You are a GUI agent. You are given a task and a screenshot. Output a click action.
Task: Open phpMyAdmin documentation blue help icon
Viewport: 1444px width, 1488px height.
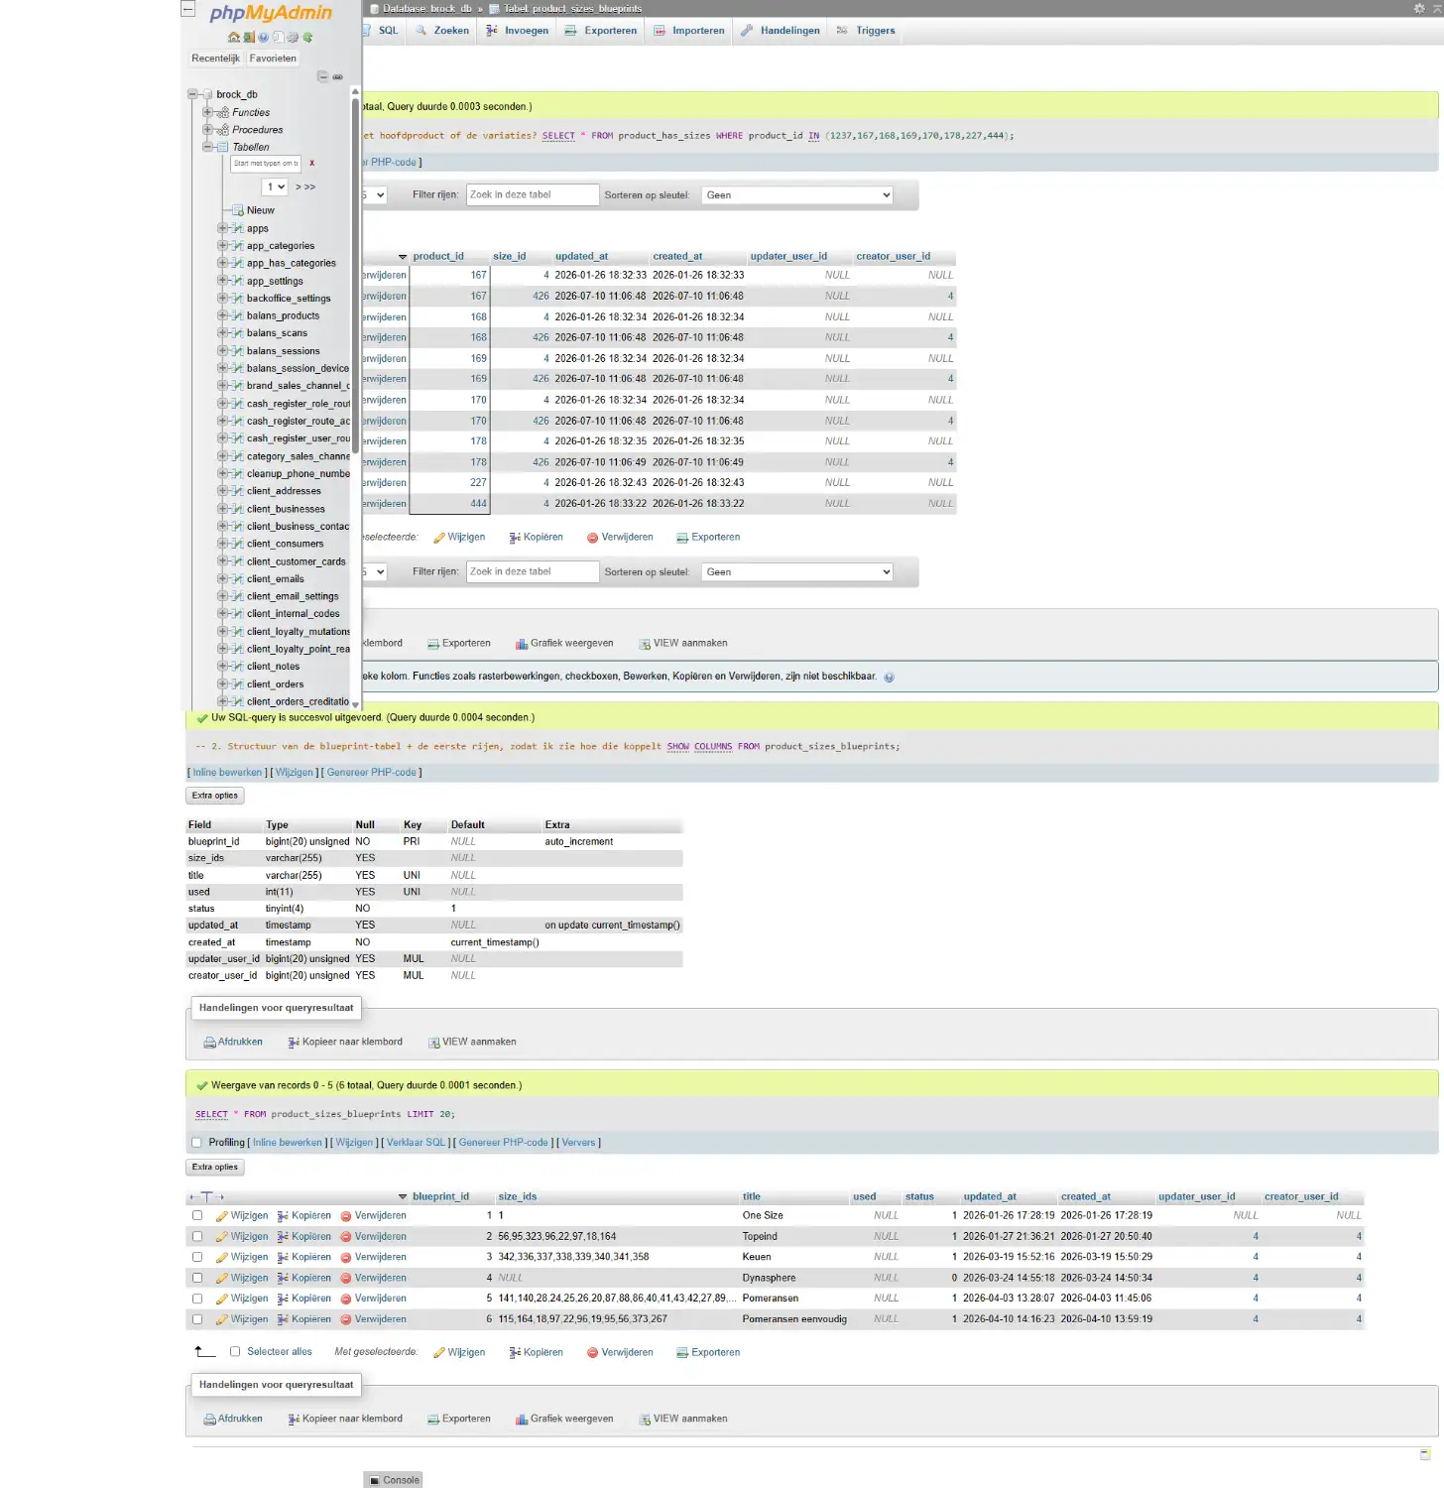click(x=264, y=38)
